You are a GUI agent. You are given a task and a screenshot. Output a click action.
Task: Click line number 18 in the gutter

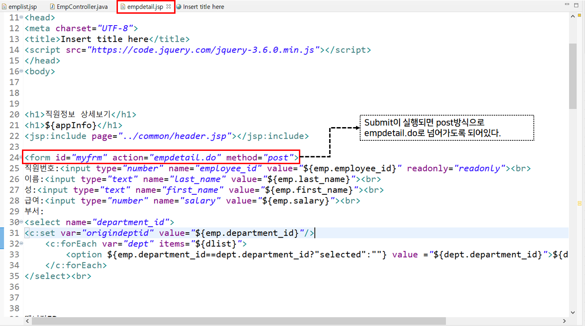click(14, 93)
